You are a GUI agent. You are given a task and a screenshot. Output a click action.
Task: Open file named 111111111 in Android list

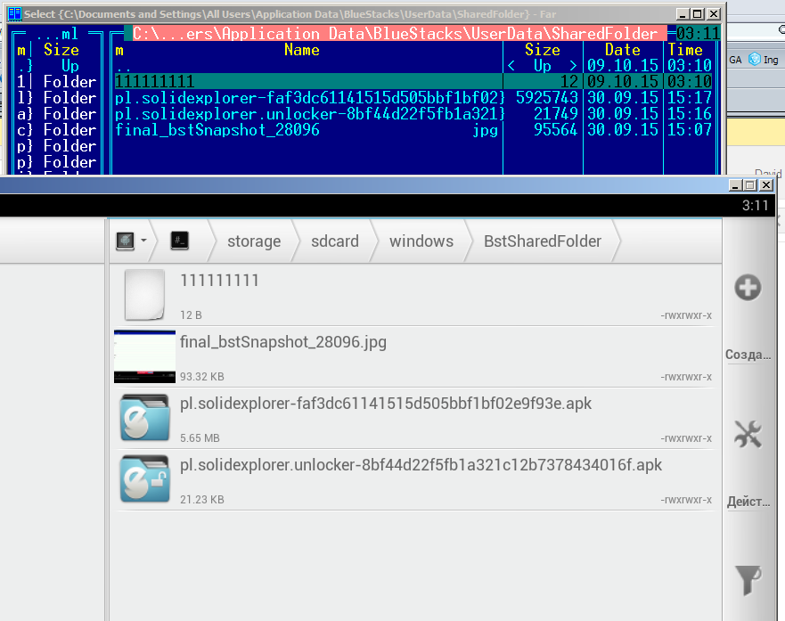(219, 281)
